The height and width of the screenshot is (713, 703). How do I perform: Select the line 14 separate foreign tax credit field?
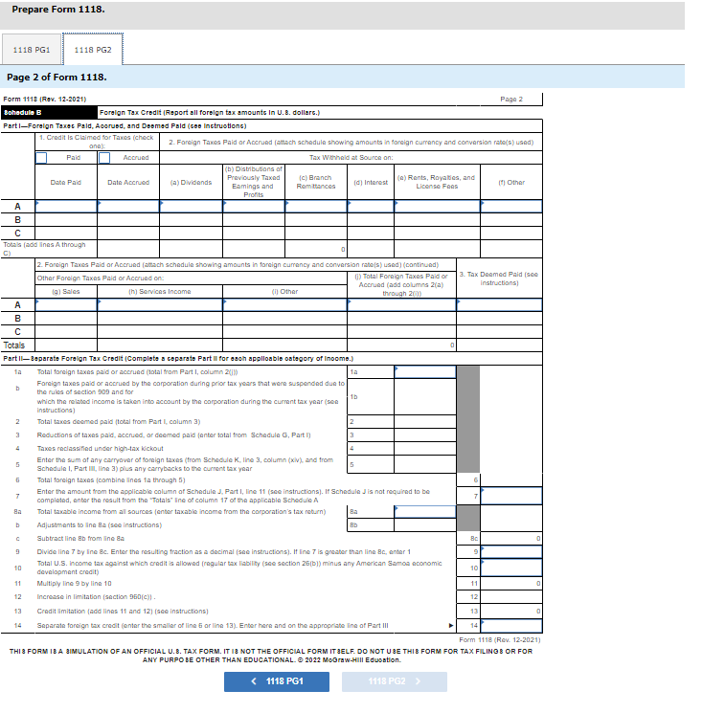coord(511,626)
